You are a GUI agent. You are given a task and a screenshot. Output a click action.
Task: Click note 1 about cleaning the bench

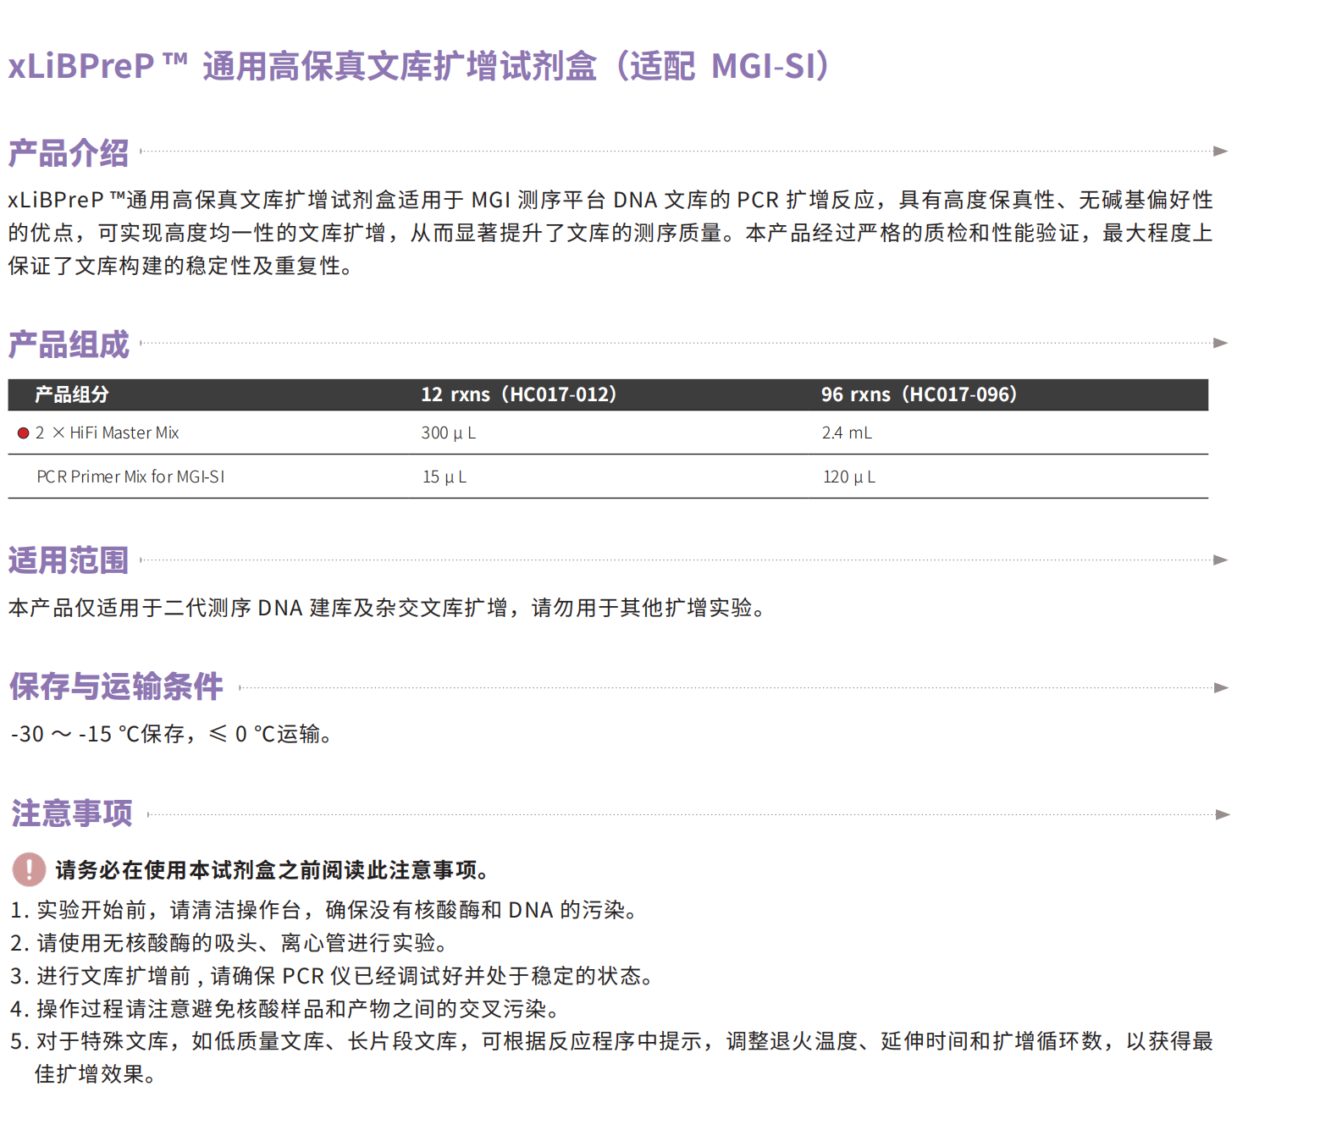pos(324,910)
